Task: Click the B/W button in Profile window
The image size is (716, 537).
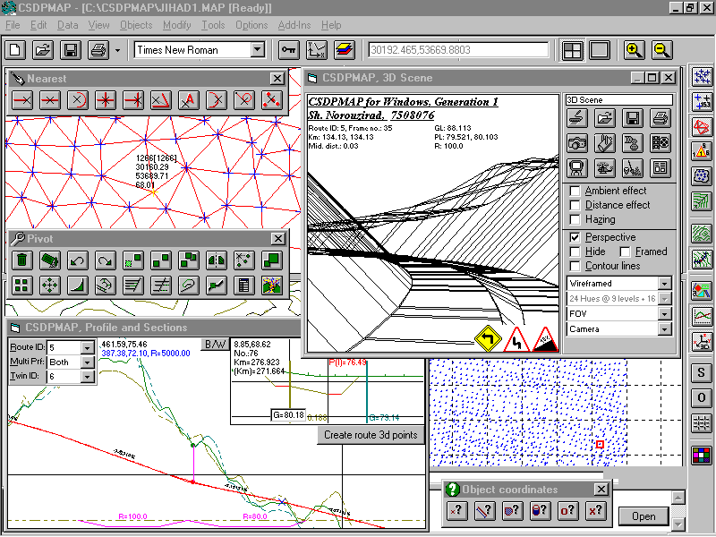Action: (x=215, y=345)
